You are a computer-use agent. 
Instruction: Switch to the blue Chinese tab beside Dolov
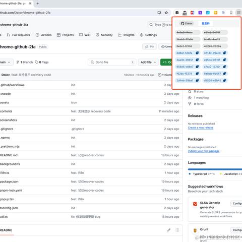point(206,23)
